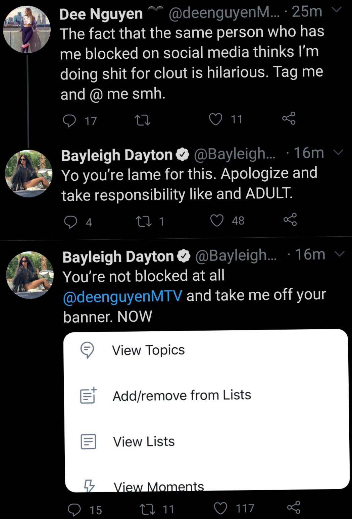Retweet Dee Nguyen's tweet
Viewport: 352px width, 519px height.
coord(142,120)
